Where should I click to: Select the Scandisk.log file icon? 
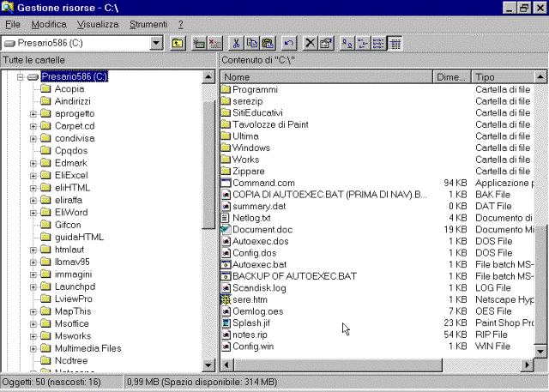click(x=226, y=287)
